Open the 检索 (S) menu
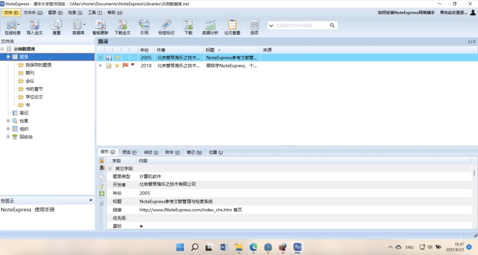This screenshot has width=478, height=255. pos(75,12)
